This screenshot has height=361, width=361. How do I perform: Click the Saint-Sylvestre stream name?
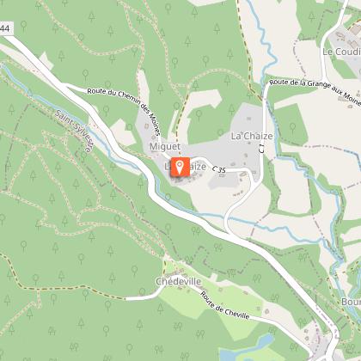74,131
